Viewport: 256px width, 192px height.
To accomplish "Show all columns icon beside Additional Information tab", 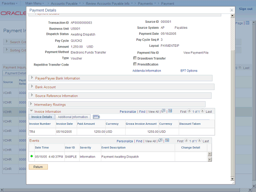I will coord(96,117).
